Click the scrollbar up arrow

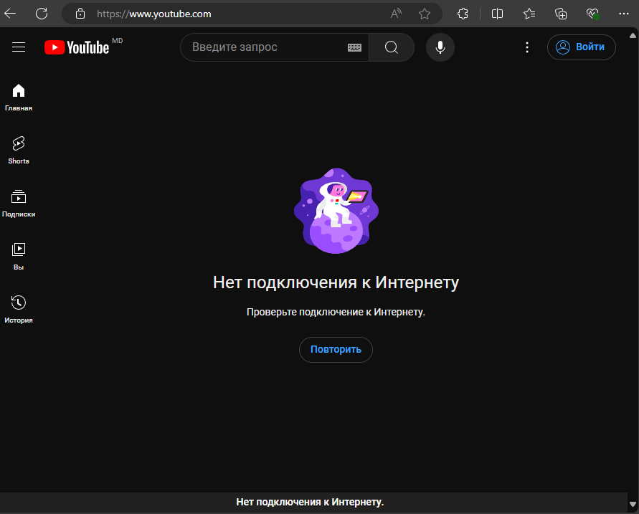tap(633, 36)
